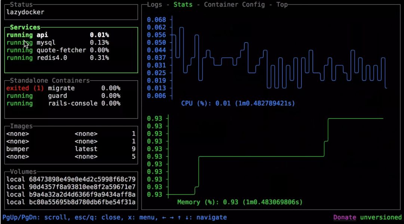Click the 0.31% redis4.0 CPU value
The height and width of the screenshot is (224, 404).
click(100, 58)
